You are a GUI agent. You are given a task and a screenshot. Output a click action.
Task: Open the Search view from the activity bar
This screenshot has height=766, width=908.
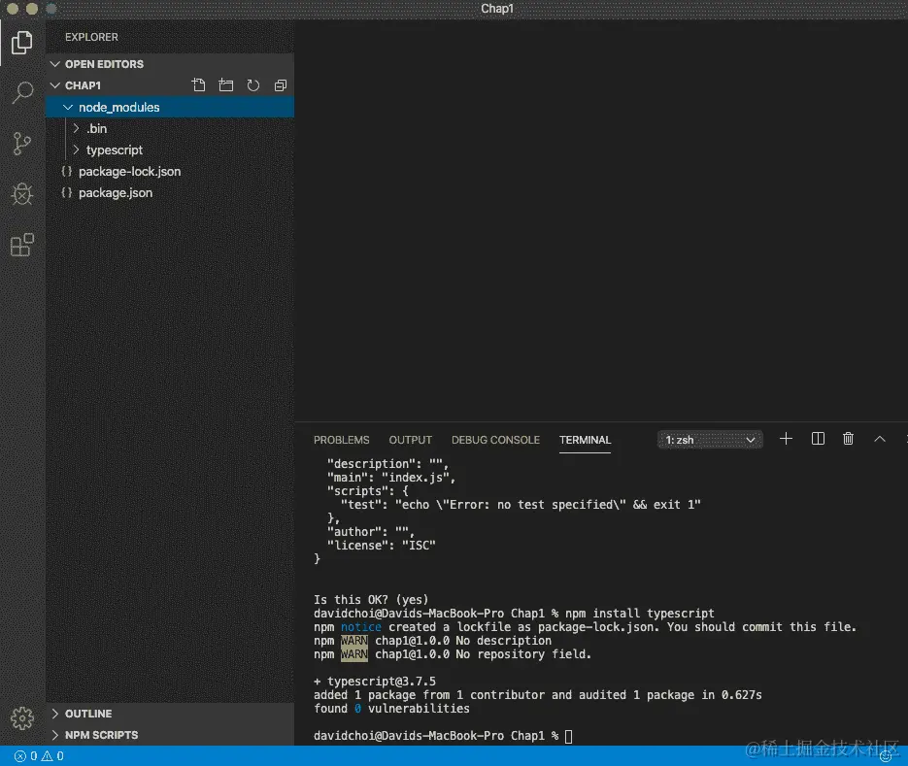[x=21, y=92]
